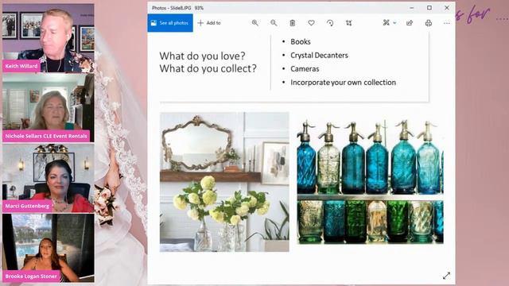Click the Photos - Slide8.JPG title text
Viewport: 509px width, 286px height.
point(173,8)
